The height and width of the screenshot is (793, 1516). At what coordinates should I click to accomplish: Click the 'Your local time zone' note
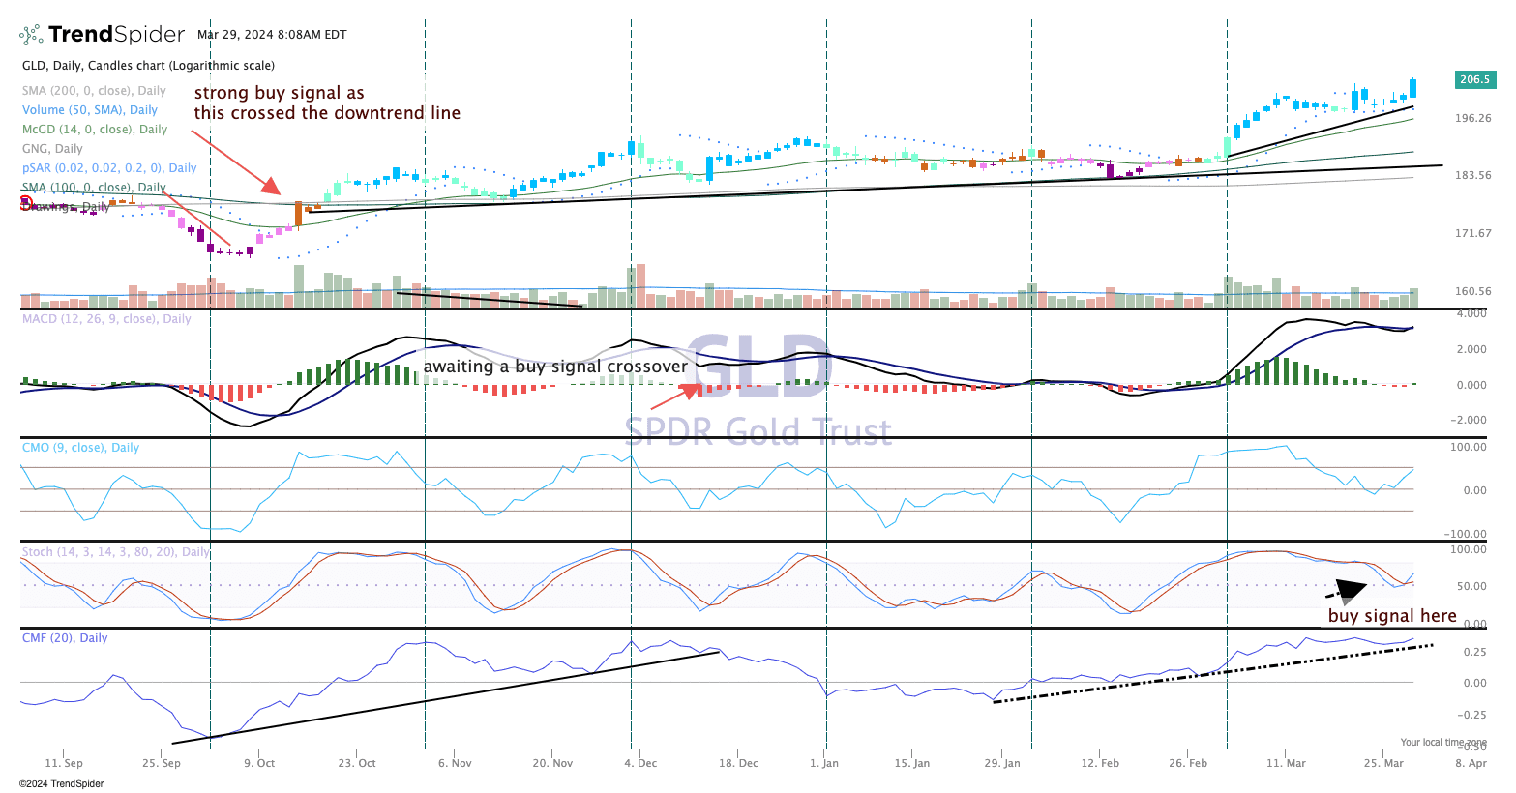[1443, 743]
